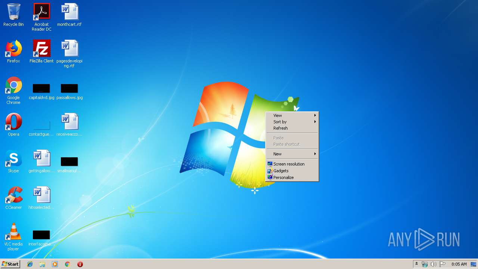Launch Windows Media Player from taskbar

click(x=55, y=264)
